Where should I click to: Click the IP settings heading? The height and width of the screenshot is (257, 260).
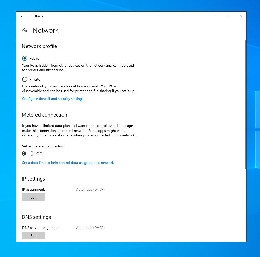[33, 179]
